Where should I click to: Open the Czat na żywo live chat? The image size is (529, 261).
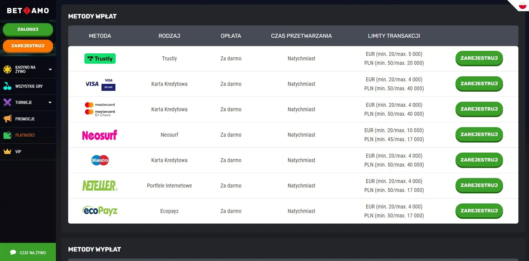pyautogui.click(x=28, y=252)
